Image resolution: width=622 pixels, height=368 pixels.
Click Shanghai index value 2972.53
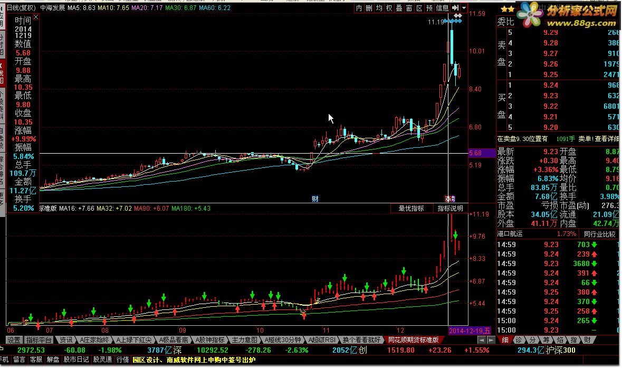click(x=31, y=350)
